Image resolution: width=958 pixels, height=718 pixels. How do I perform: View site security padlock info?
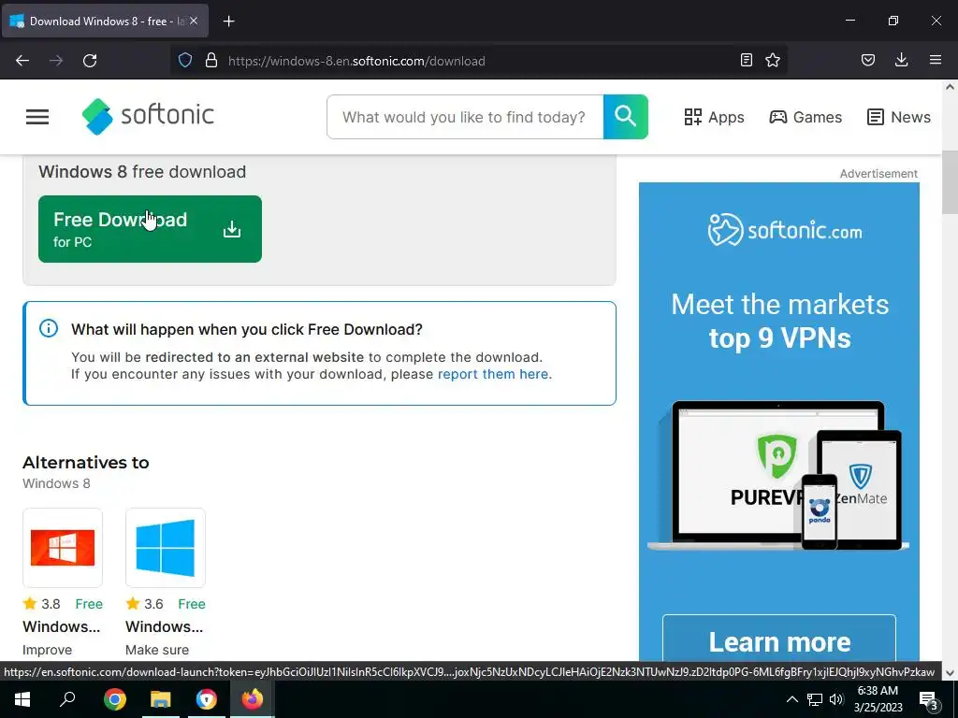(211, 61)
